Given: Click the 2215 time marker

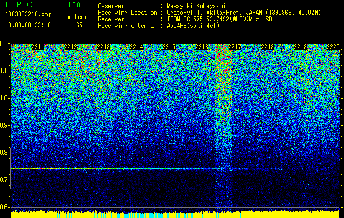Looking at the screenshot, I should pos(169,47).
